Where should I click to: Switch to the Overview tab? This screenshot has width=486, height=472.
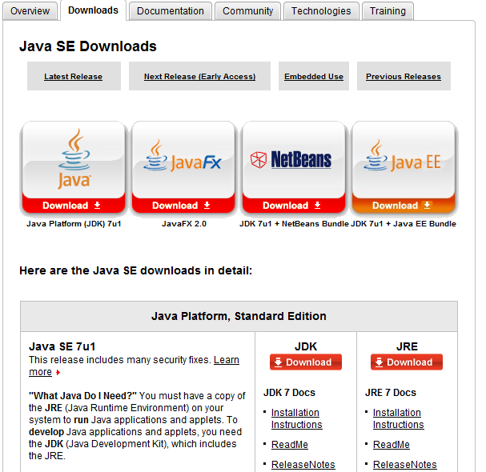pos(30,11)
